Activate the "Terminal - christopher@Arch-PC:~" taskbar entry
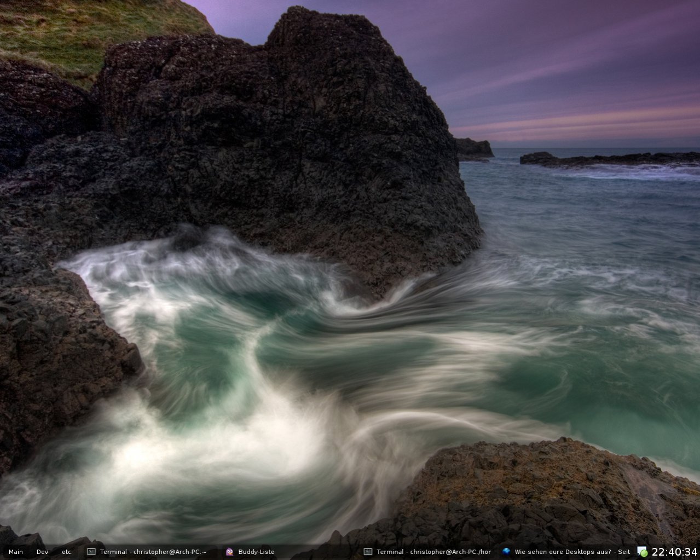This screenshot has height=560, width=700. pyautogui.click(x=153, y=552)
